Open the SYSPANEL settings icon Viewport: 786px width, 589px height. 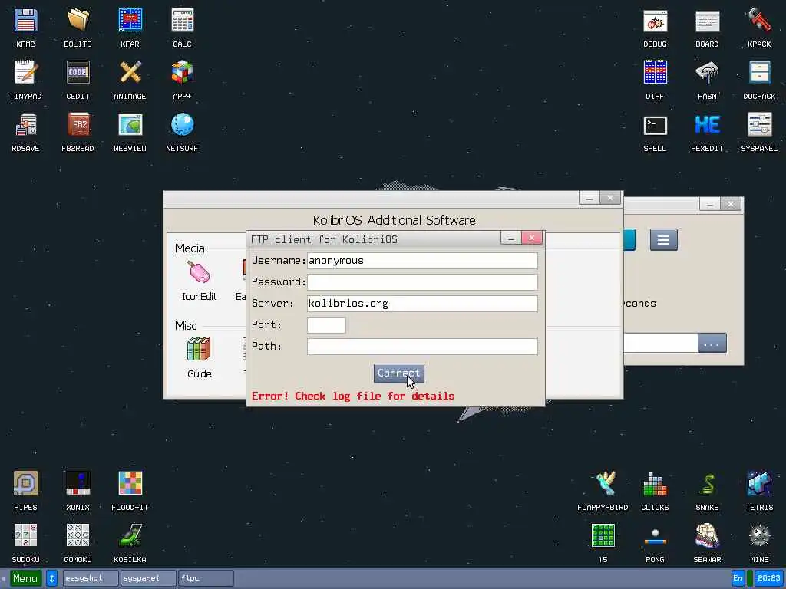pos(759,125)
